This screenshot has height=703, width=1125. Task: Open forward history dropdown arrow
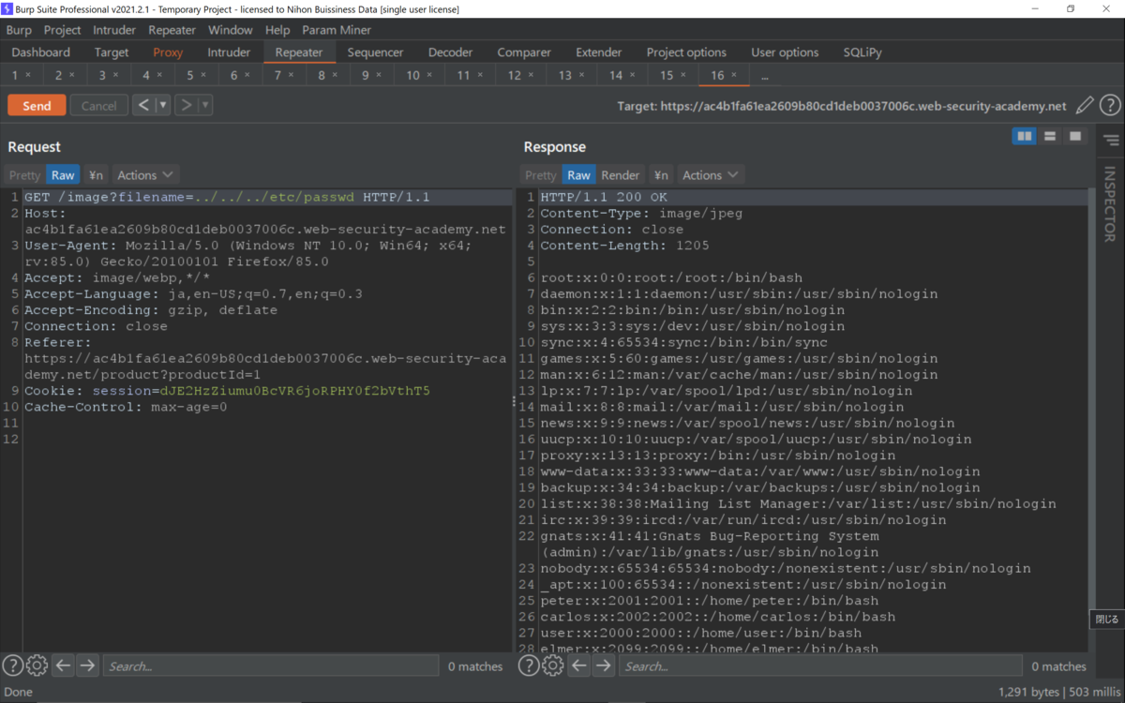(x=205, y=105)
